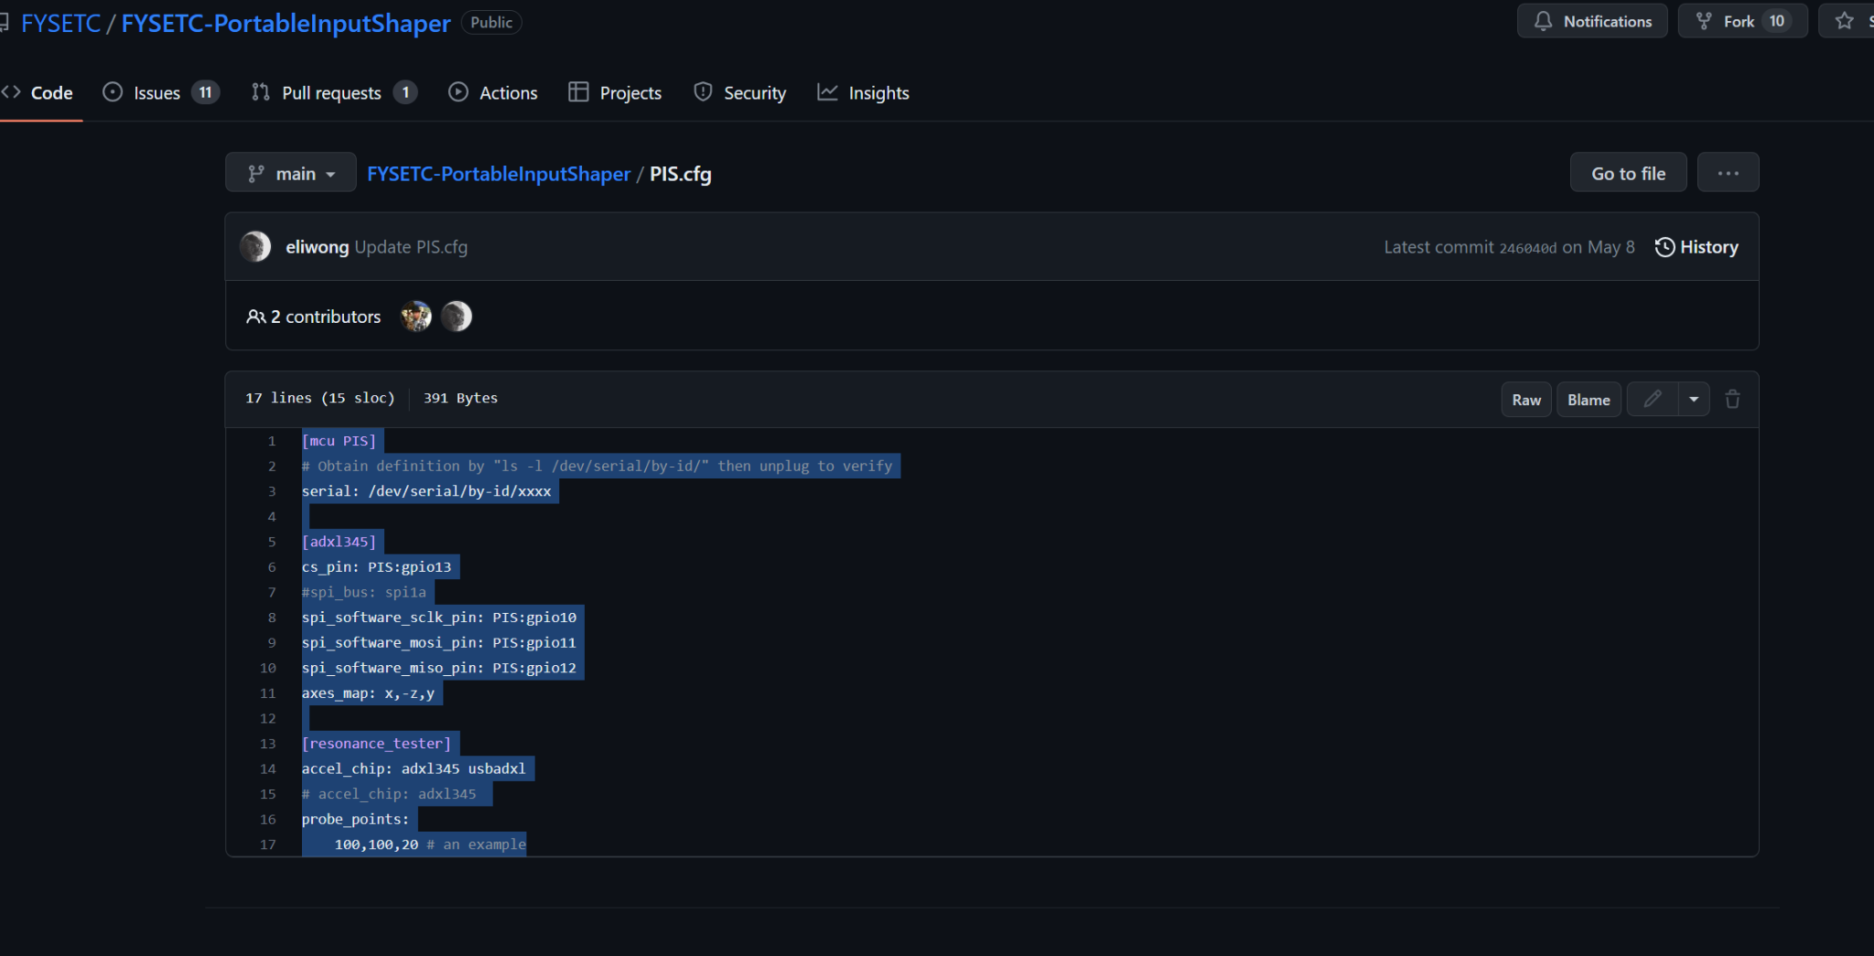Click spi_software_sclk_pin line
Viewport: 1874px width, 956px height.
pos(439,618)
